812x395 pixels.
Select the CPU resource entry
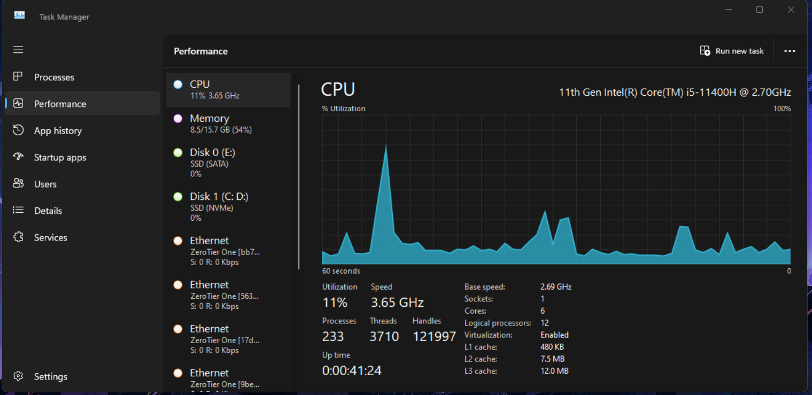[228, 90]
